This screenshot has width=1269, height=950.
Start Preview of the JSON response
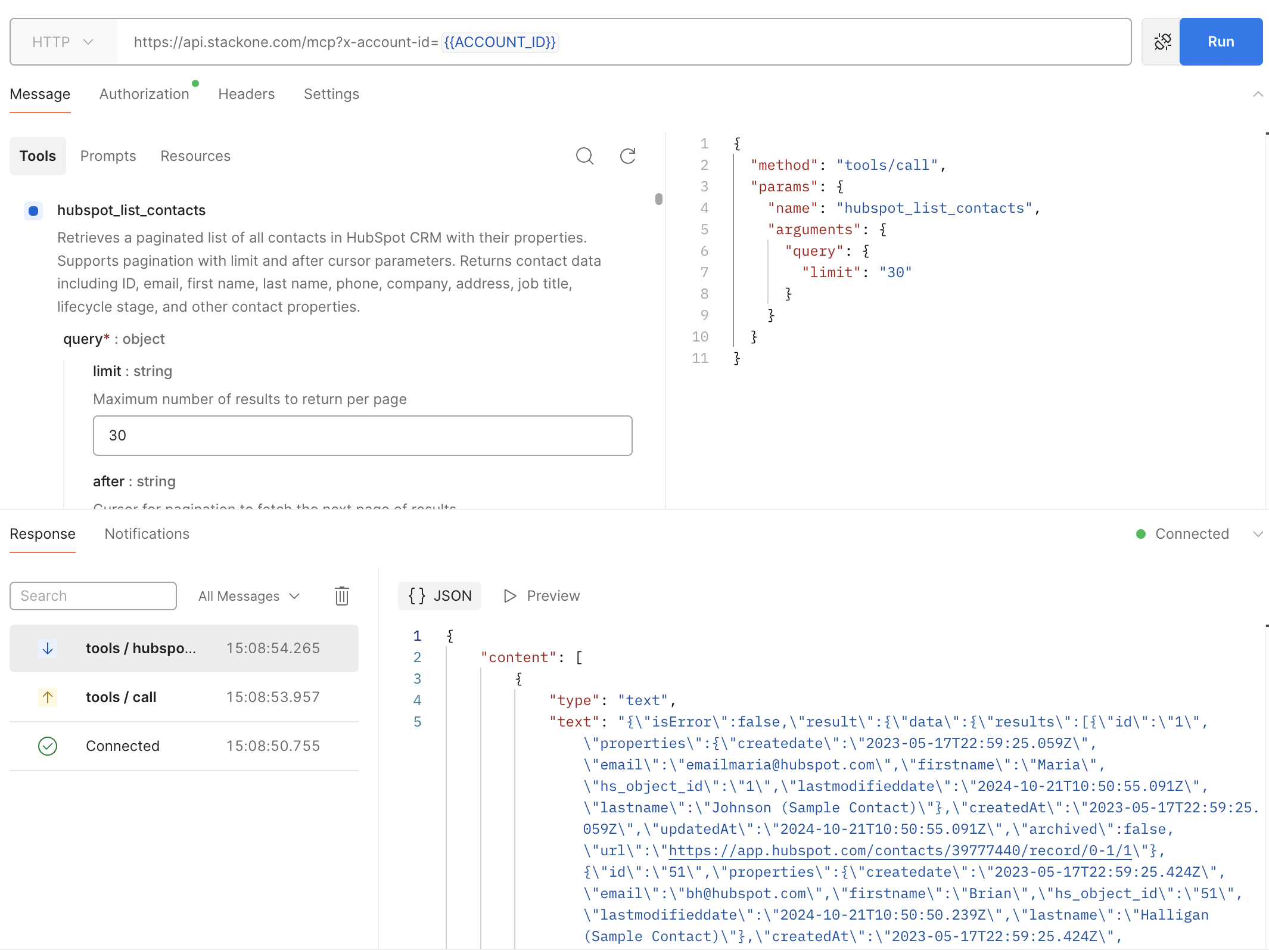(540, 595)
